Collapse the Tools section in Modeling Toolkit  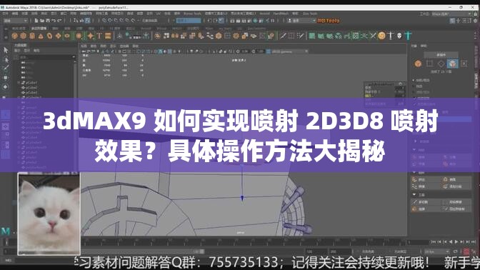[x=414, y=195]
